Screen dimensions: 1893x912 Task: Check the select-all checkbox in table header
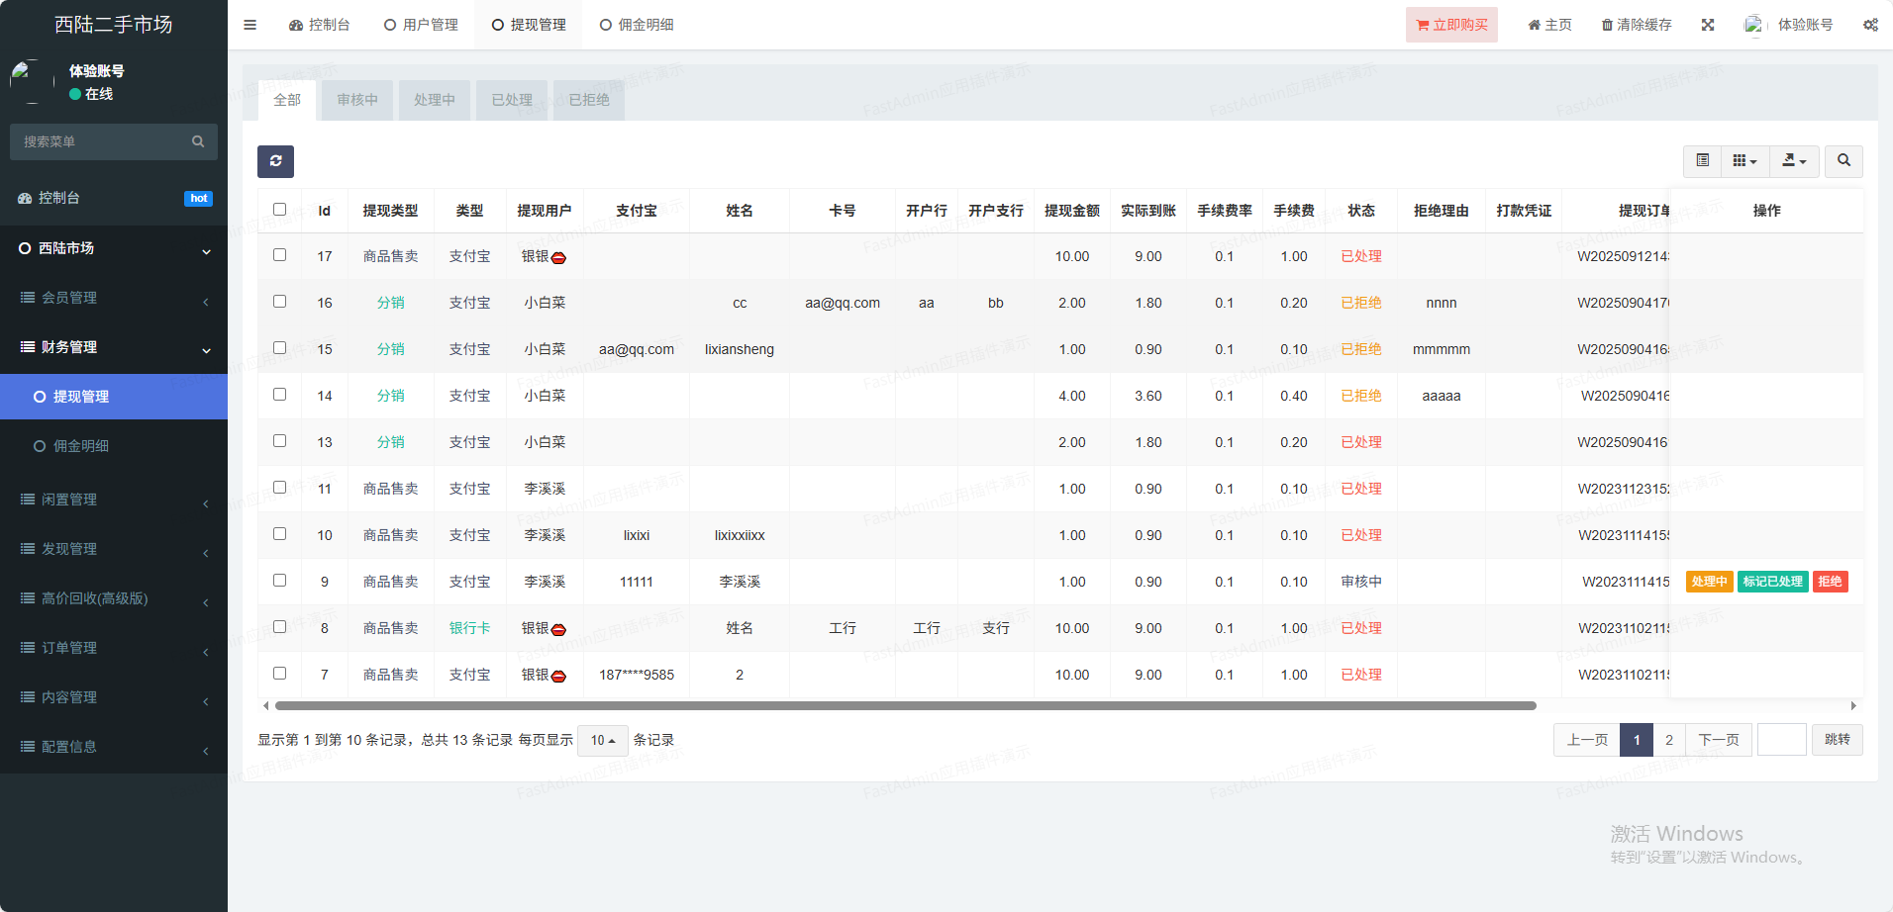pyautogui.click(x=280, y=210)
